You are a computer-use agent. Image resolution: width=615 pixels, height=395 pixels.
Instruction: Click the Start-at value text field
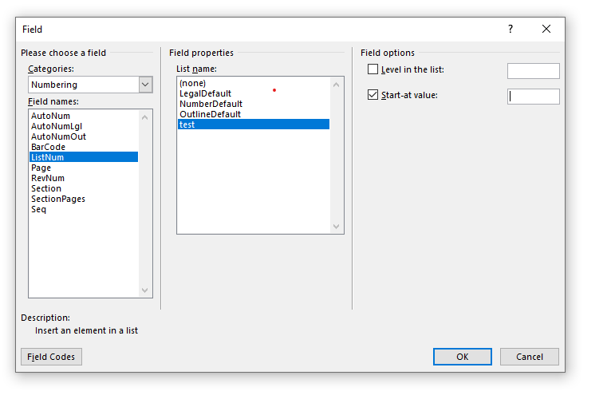click(534, 97)
